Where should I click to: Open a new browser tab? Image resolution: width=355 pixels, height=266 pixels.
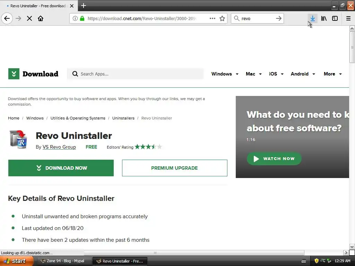(83, 6)
